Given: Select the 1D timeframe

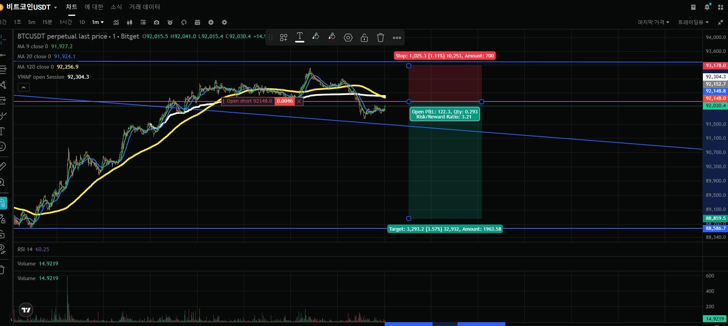Looking at the screenshot, I should 82,22.
